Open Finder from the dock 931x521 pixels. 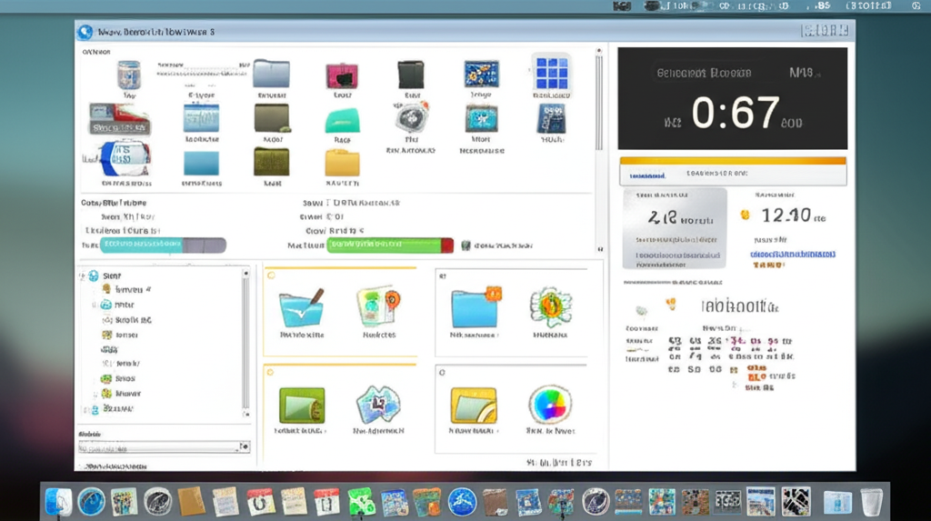coord(58,501)
